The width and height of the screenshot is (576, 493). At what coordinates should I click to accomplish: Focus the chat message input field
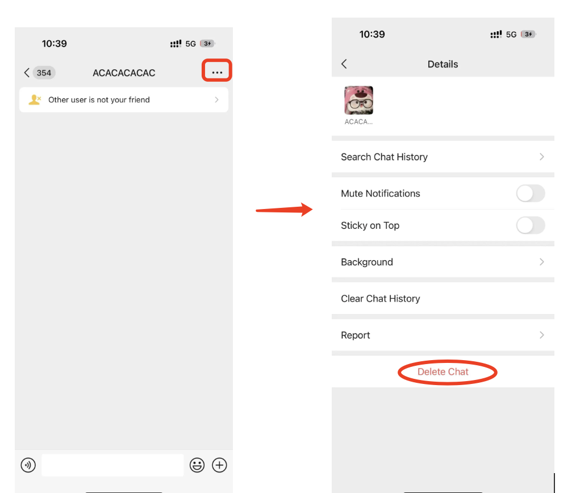click(x=112, y=465)
